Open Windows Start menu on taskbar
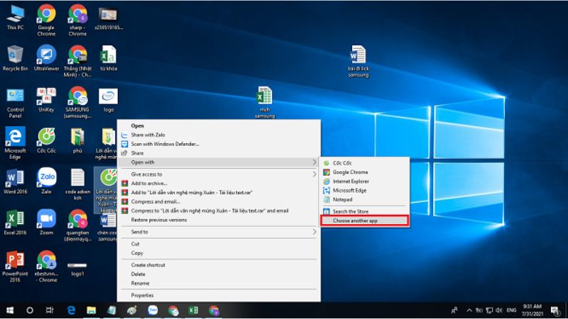 tap(10, 310)
